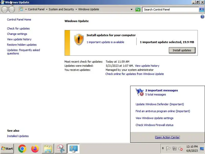Select Windows Update breadcrumb
205x154 pixels.
coord(89,9)
